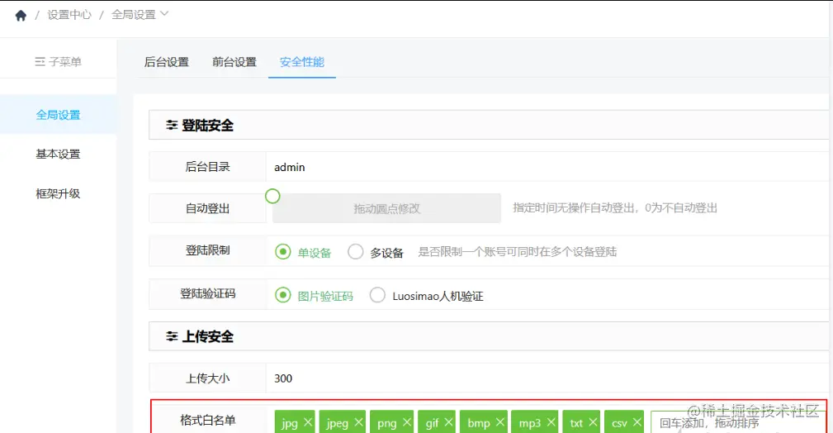Click 全局设置 breadcrumb link
This screenshot has height=433, width=833.
tap(134, 15)
